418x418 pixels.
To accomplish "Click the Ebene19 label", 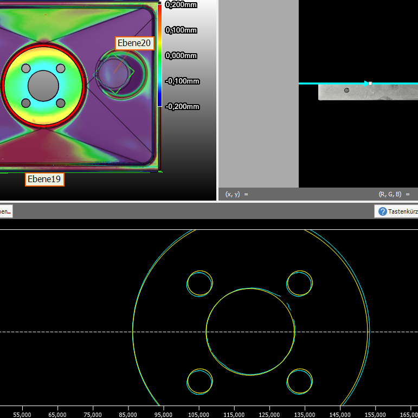I will 44,179.
